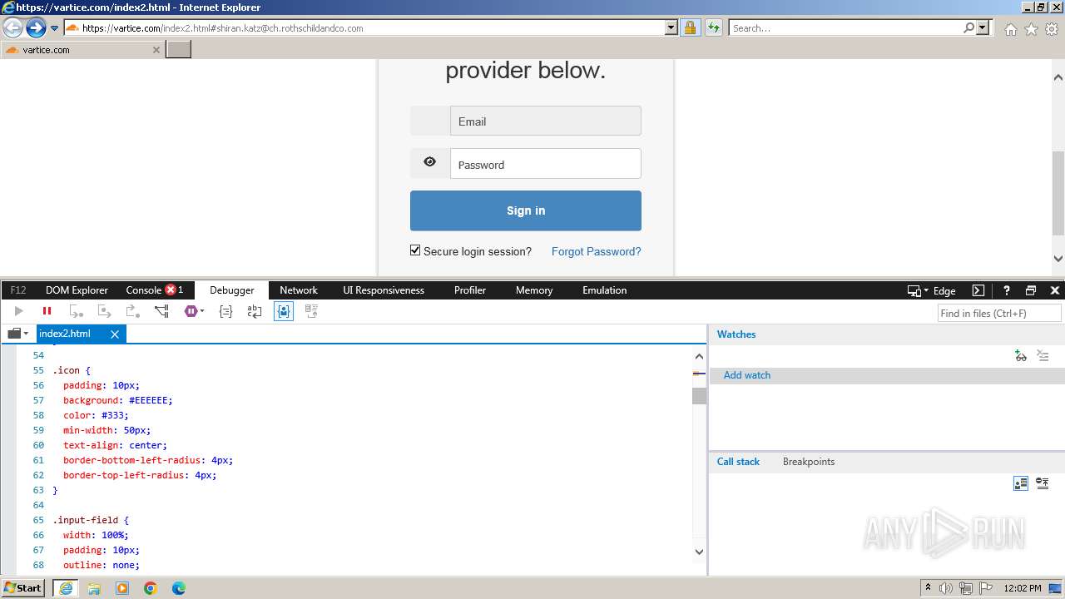Open the search provider dropdown arrow
Viewport: 1065px width, 599px height.
click(983, 27)
